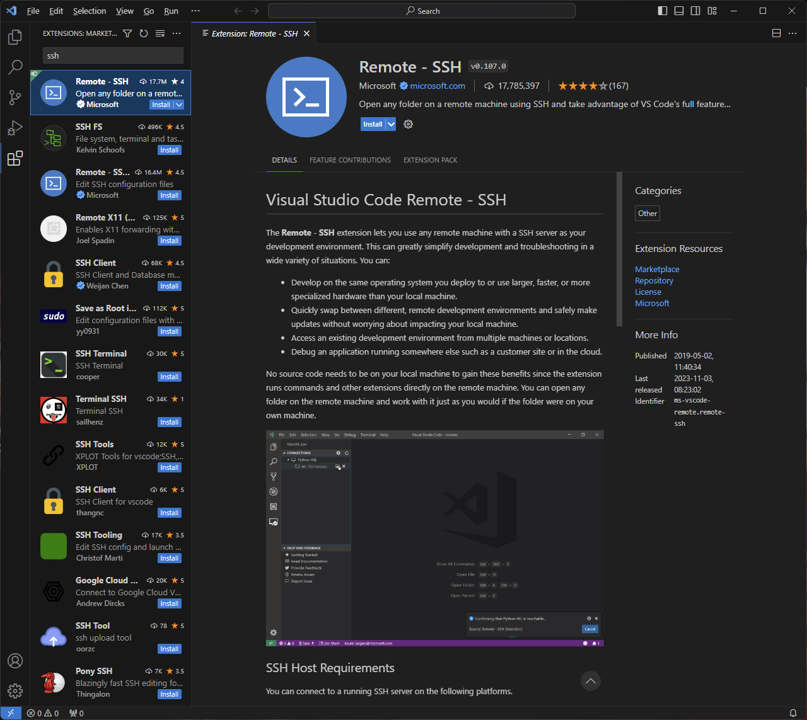This screenshot has height=720, width=807.
Task: Select the SSH Tooling extension entry
Action: (x=111, y=546)
